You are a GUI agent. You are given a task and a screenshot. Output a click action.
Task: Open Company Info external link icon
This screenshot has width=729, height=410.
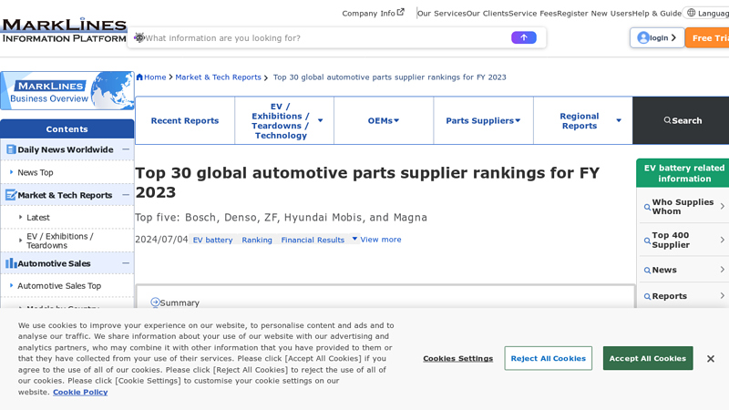point(401,12)
